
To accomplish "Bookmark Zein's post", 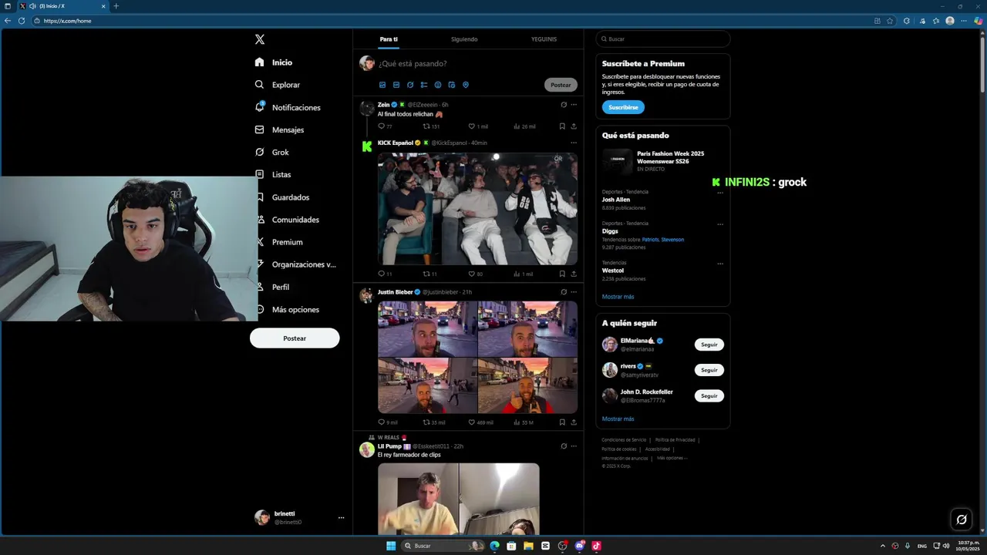I will pos(562,126).
